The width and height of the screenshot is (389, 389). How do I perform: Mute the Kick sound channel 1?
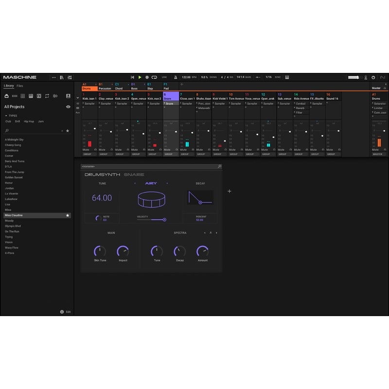click(x=86, y=150)
